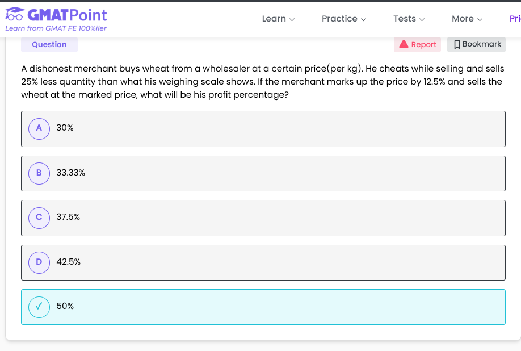Pick the option C radio circle
Viewport: 521px width, 351px height.
(x=39, y=217)
